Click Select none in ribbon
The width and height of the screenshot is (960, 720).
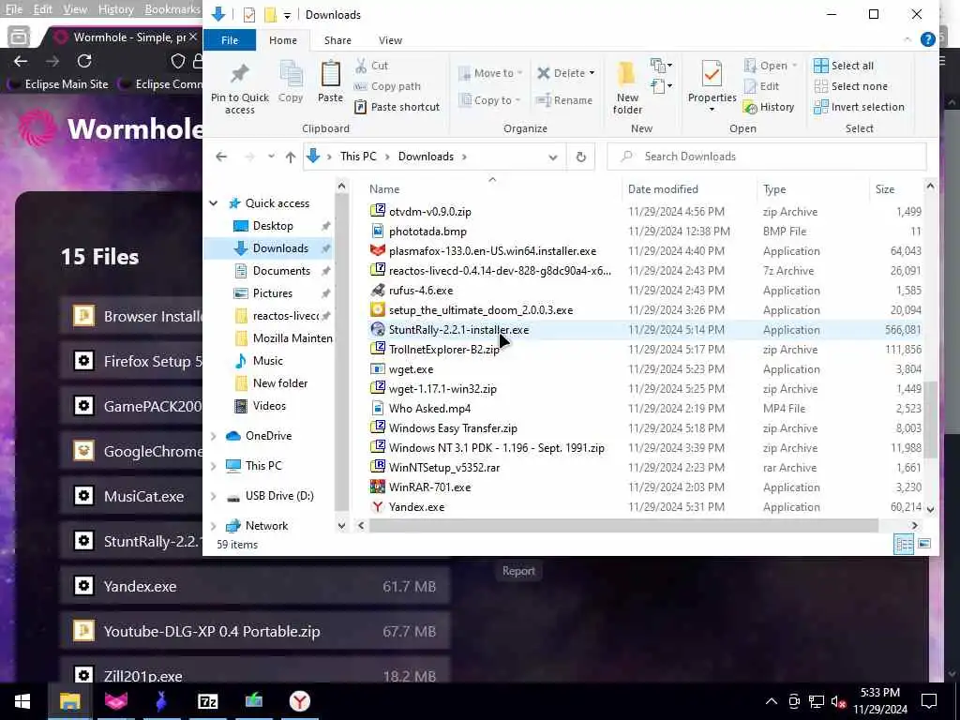coord(851,86)
